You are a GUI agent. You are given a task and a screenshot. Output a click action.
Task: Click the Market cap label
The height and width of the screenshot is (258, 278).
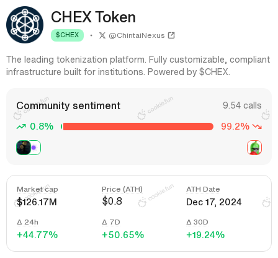pyautogui.click(x=37, y=189)
